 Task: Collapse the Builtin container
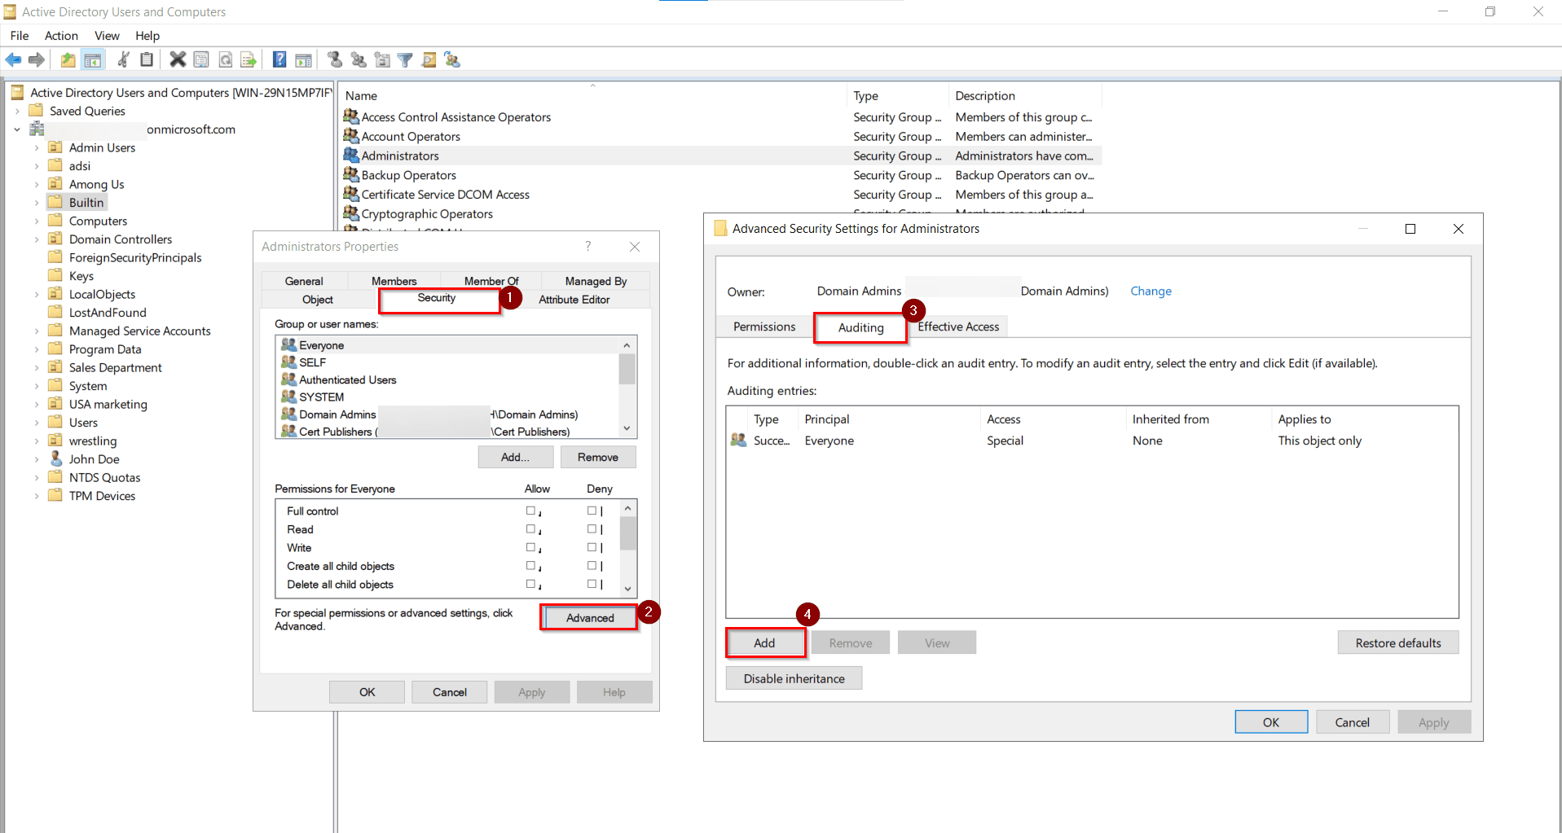coord(36,202)
